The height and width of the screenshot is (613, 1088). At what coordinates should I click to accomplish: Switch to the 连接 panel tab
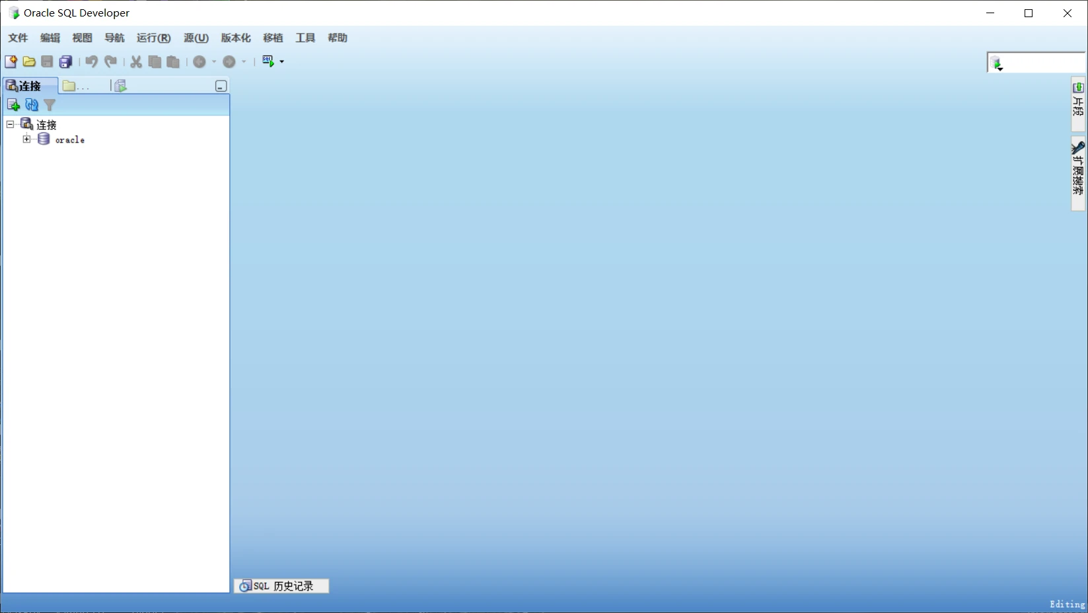click(30, 86)
